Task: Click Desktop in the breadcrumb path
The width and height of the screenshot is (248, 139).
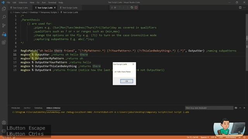Action: point(34,12)
